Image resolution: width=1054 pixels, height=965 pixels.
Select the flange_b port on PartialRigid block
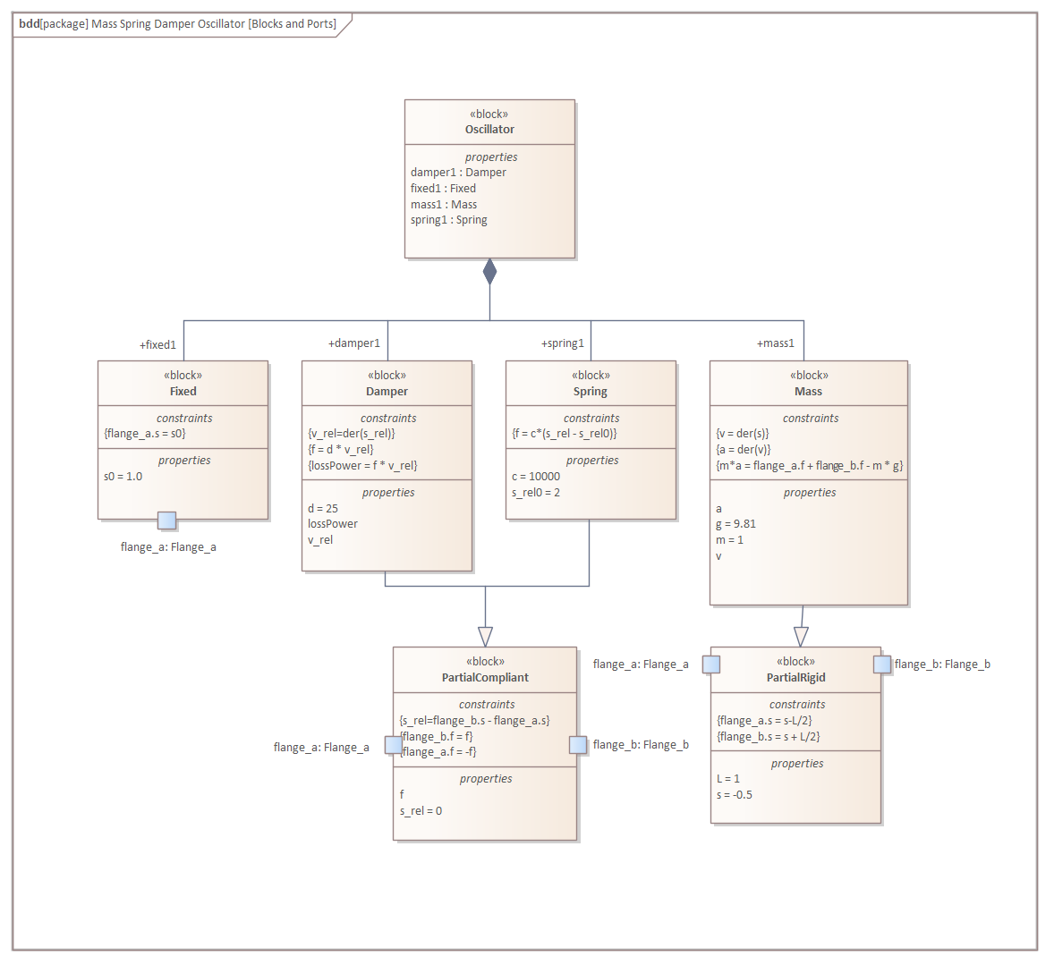(882, 664)
